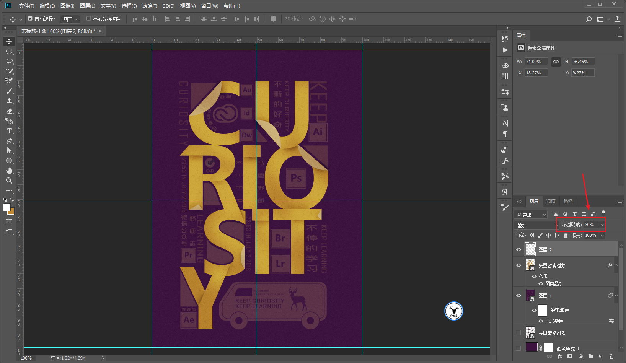This screenshot has height=363, width=626.
Task: Select the Elliptical Marquee tool
Action: (9, 51)
